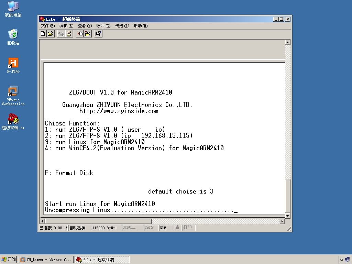Image resolution: width=352 pixels, height=264 pixels.
Task: Click the New connection toolbar icon
Action: [x=43, y=34]
